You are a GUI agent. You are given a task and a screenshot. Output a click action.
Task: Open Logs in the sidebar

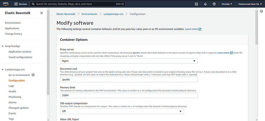click(x=11, y=86)
